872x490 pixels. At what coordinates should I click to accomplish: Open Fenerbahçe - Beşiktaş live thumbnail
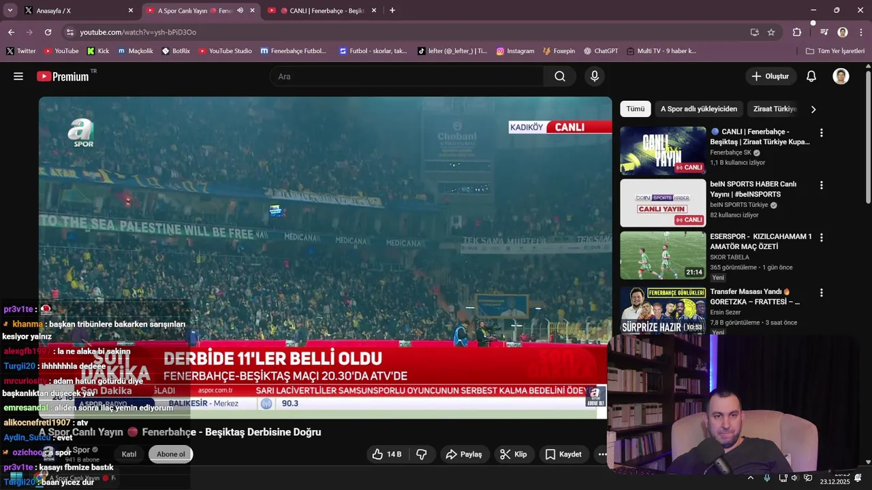point(663,151)
